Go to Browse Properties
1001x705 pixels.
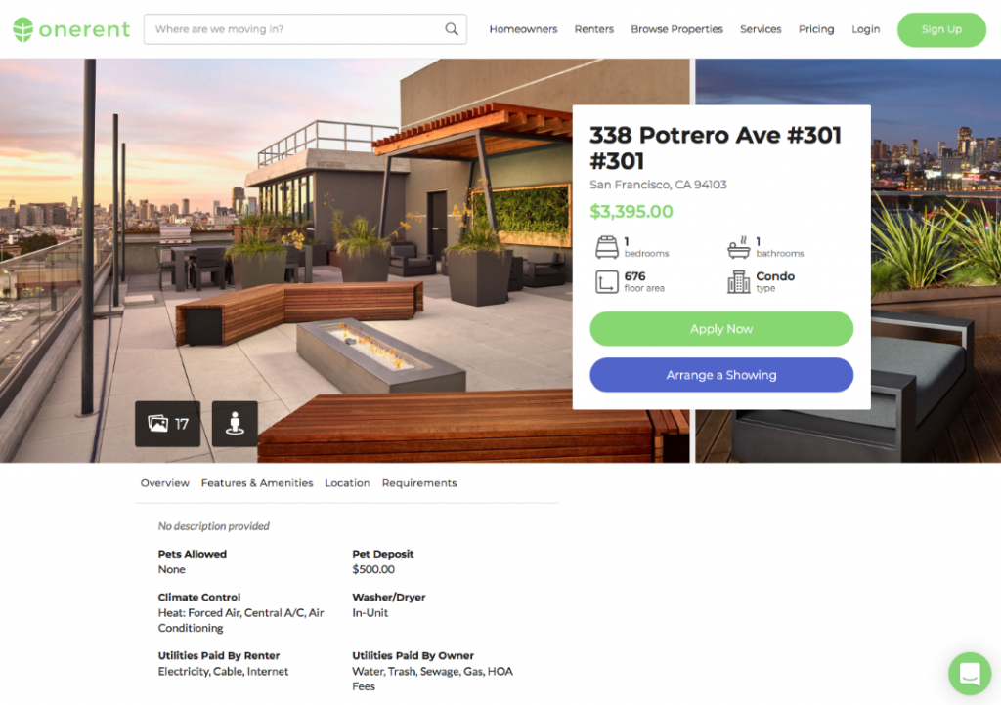(676, 29)
